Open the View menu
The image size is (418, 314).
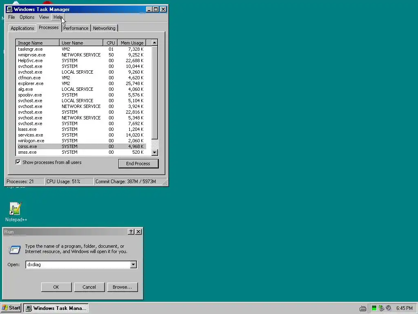pos(44,17)
